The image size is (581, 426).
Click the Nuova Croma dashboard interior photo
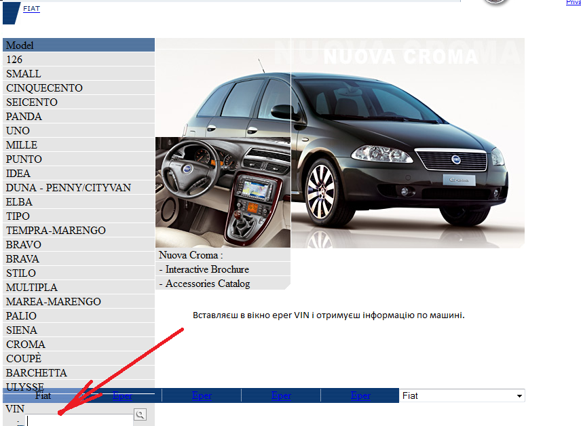point(223,193)
